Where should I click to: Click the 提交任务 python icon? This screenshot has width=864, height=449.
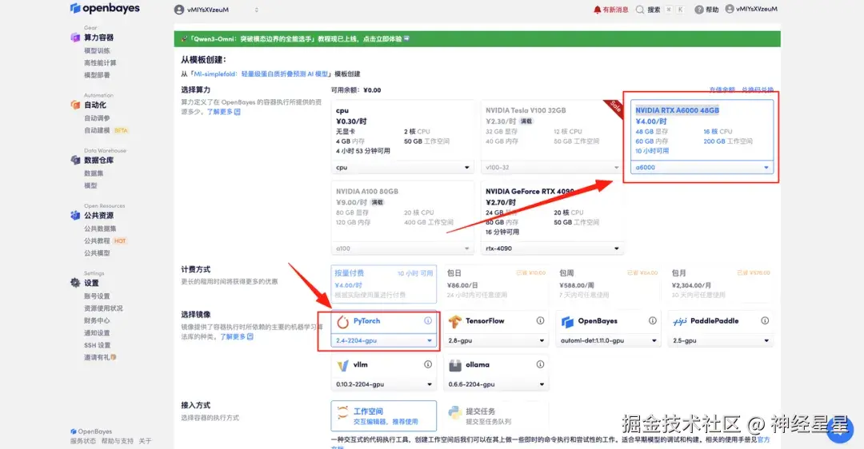point(454,412)
